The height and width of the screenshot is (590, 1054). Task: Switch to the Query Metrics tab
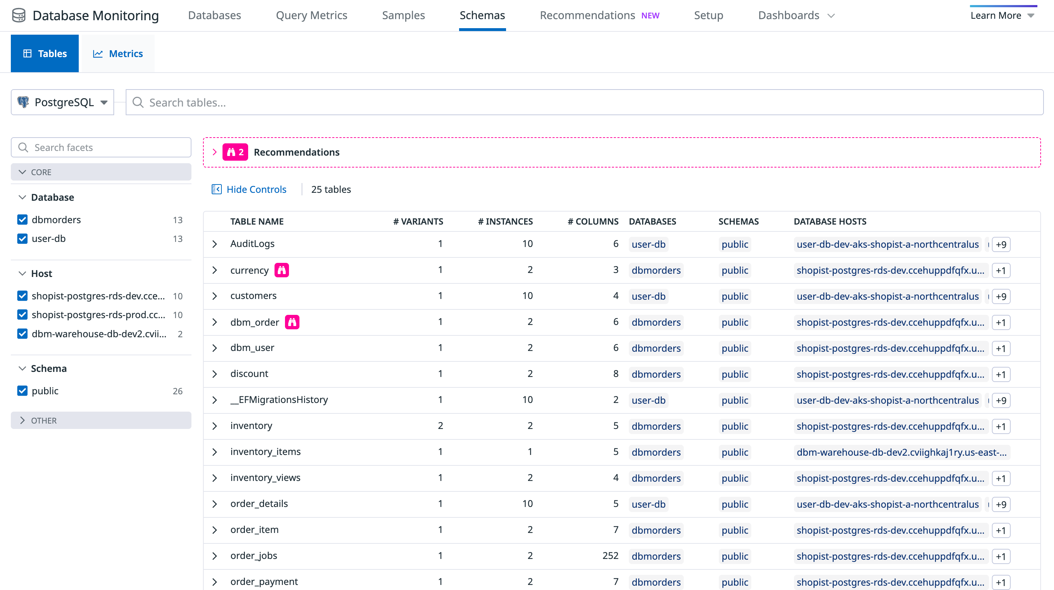pyautogui.click(x=311, y=15)
